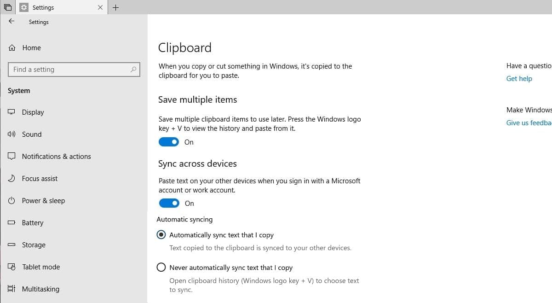
Task: Open the tab list button at top left
Action: pos(6,7)
